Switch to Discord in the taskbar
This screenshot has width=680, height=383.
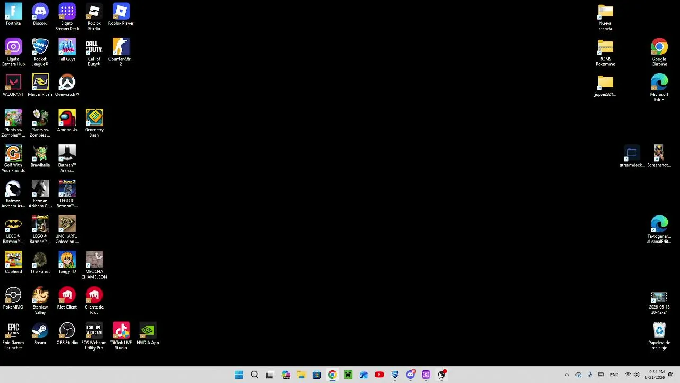(x=410, y=375)
